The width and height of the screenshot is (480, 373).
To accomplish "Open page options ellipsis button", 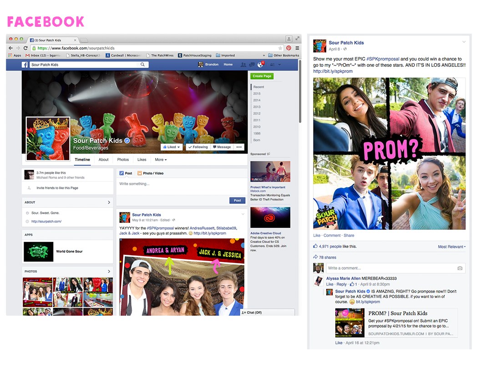I will point(239,147).
